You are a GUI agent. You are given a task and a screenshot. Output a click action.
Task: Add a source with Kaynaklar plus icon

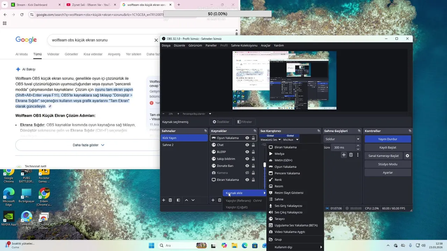pyautogui.click(x=213, y=200)
